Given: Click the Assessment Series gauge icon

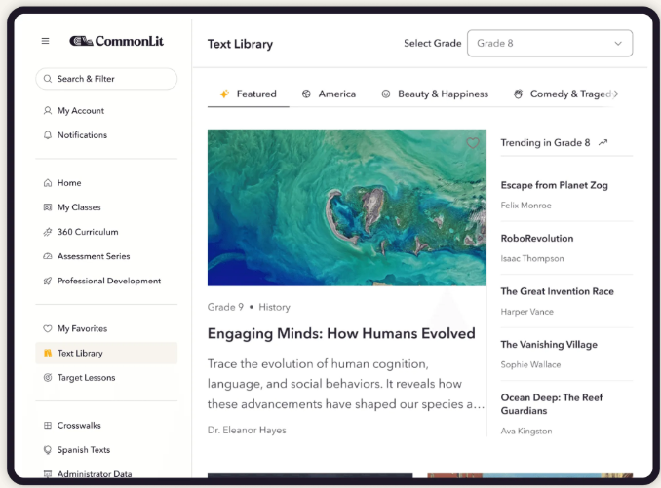Looking at the screenshot, I should pyautogui.click(x=48, y=256).
